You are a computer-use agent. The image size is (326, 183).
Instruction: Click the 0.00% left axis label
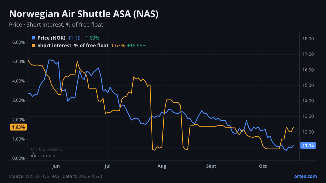(x=19, y=159)
